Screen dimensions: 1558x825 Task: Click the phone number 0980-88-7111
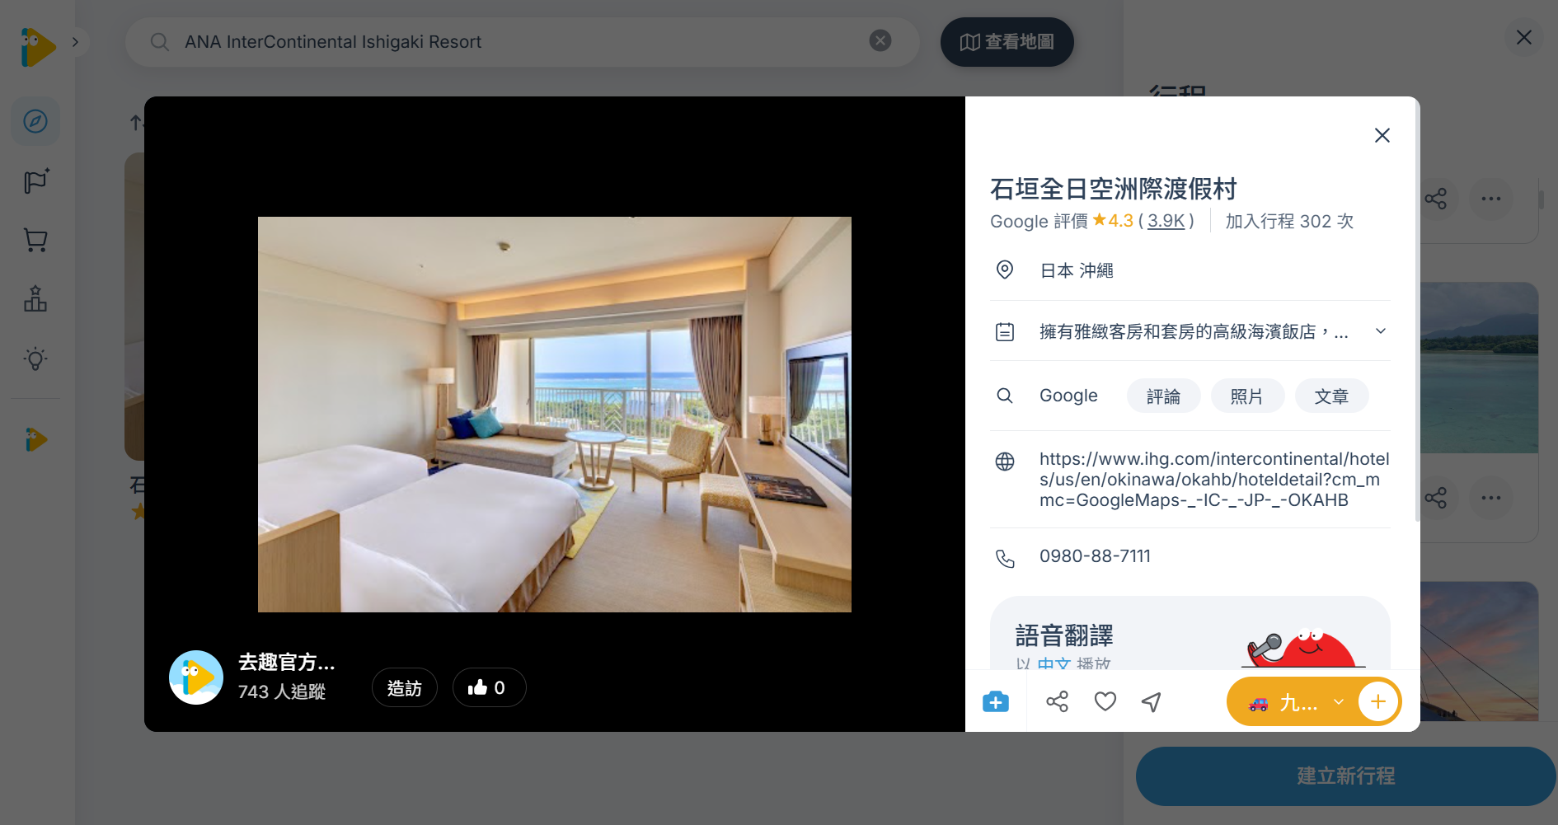point(1095,556)
